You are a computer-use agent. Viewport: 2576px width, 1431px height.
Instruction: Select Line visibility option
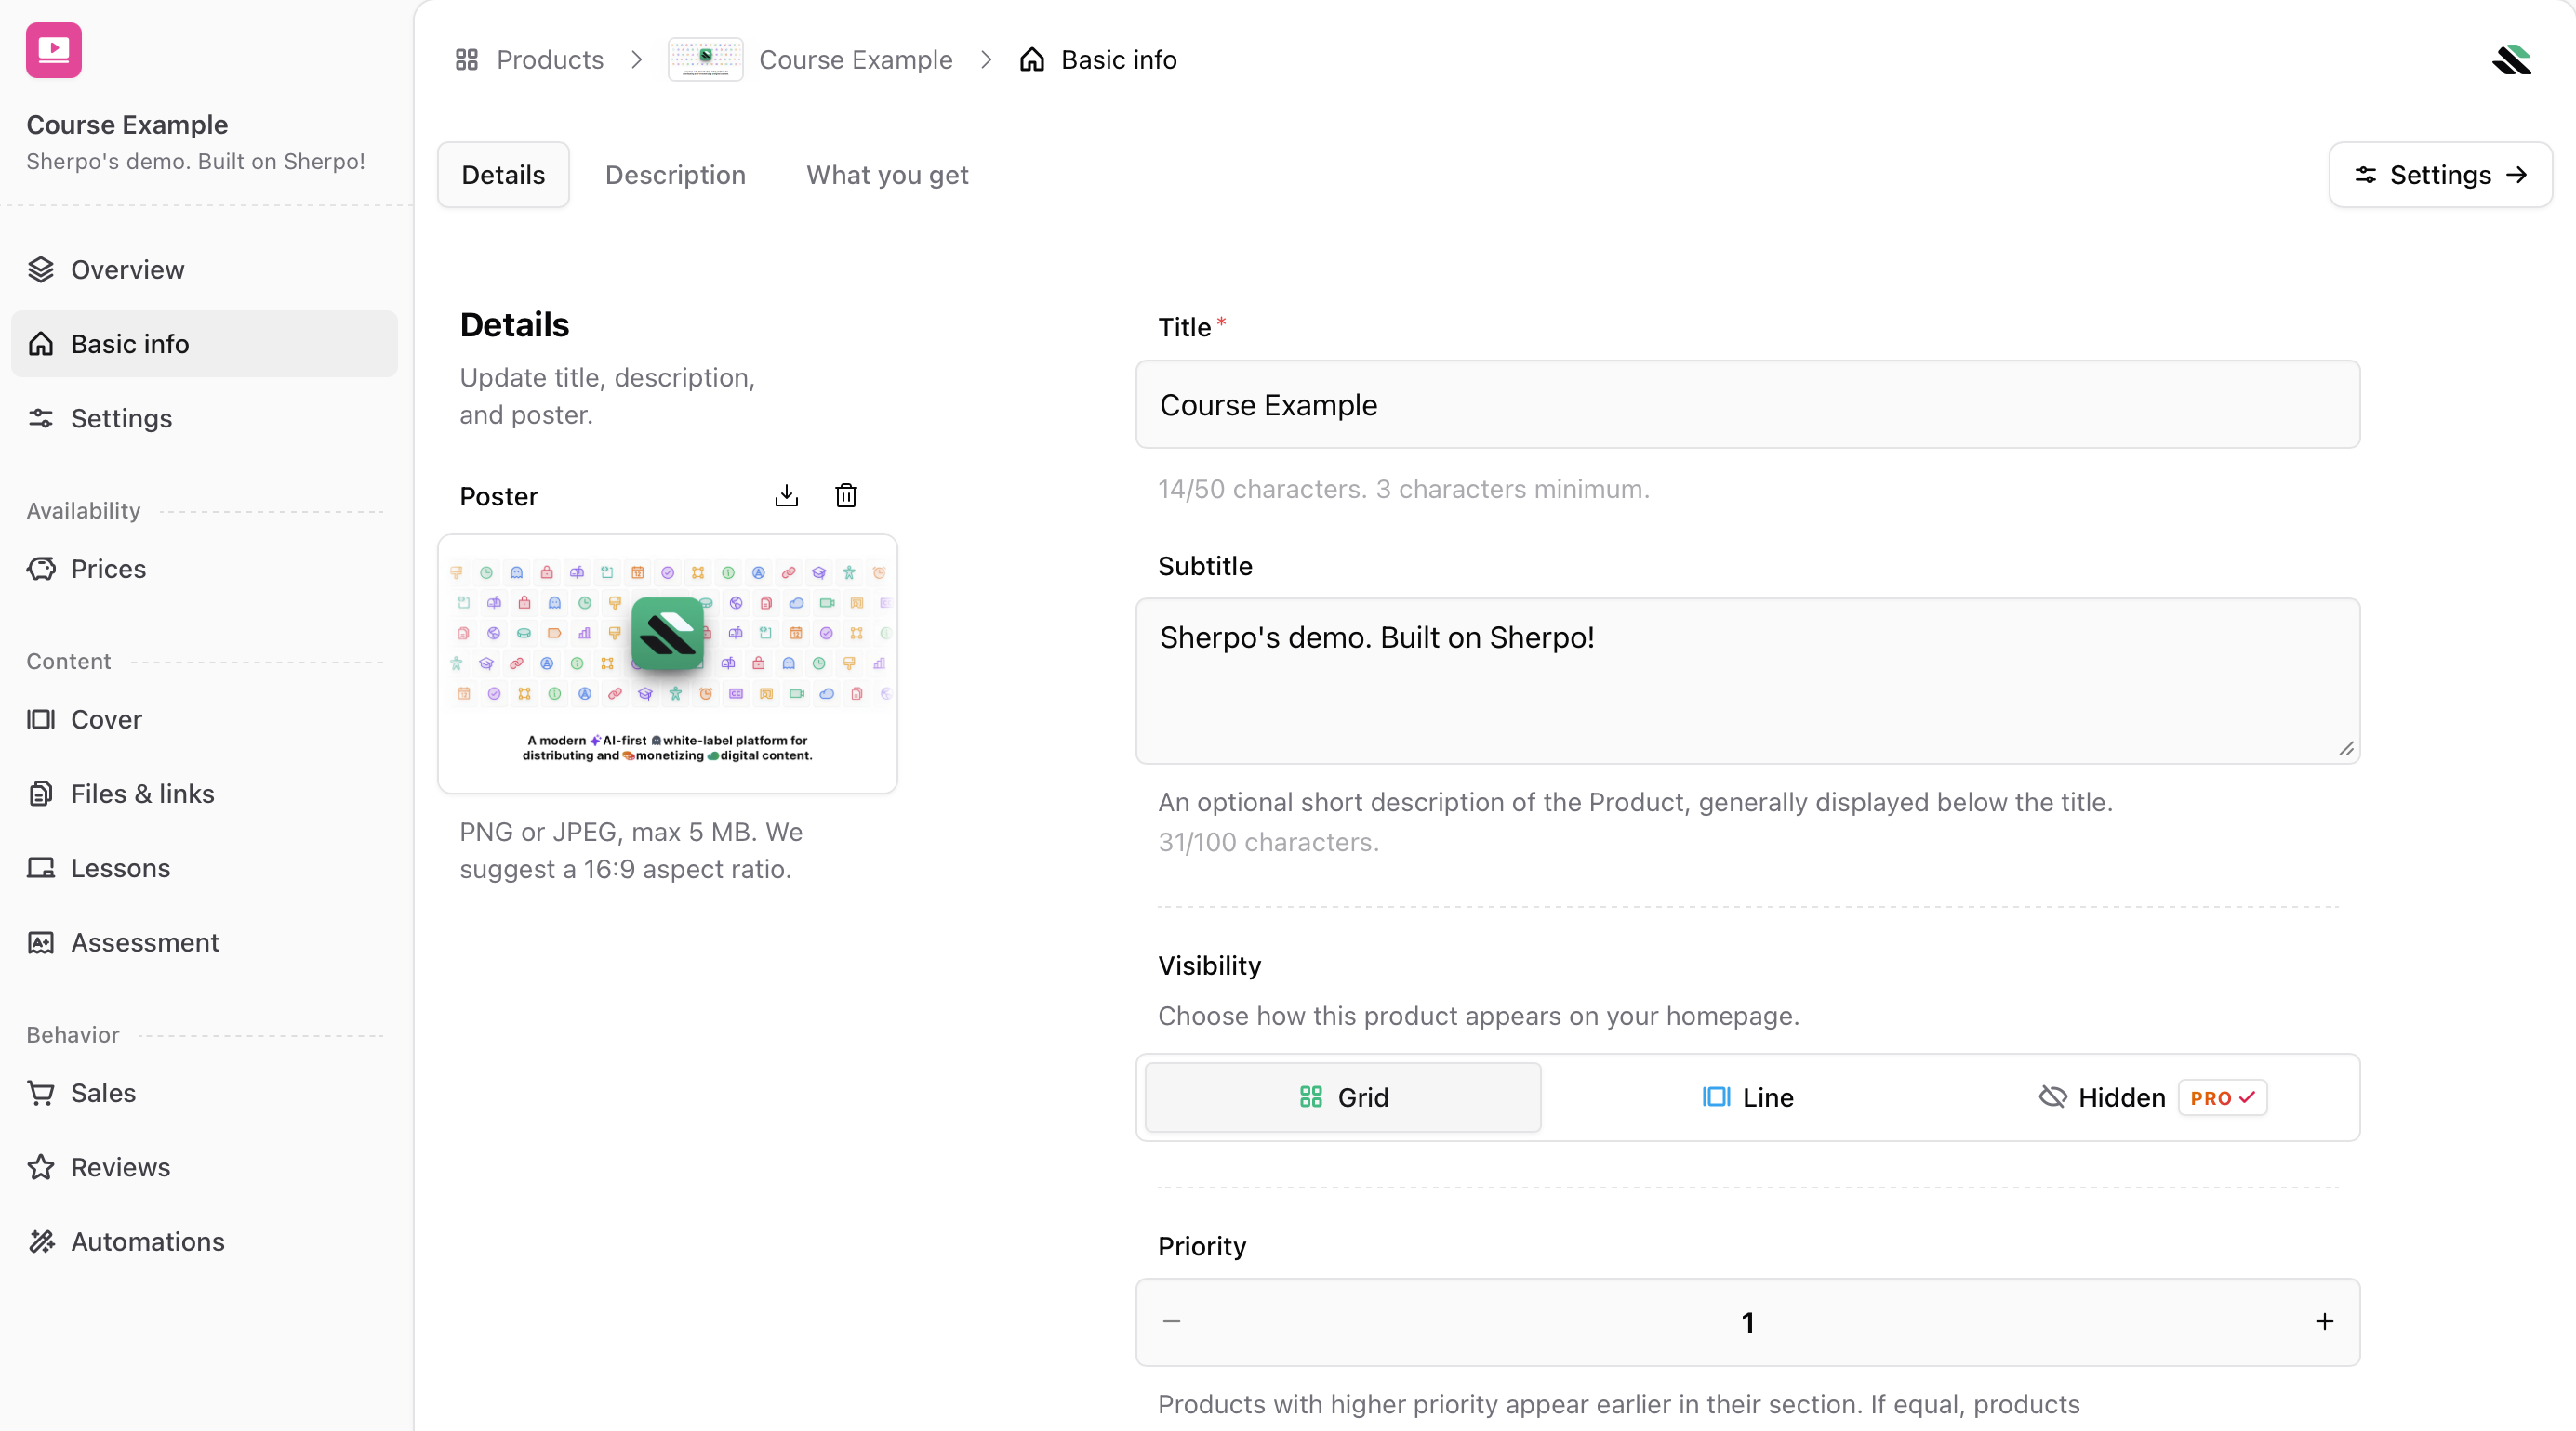(1746, 1096)
